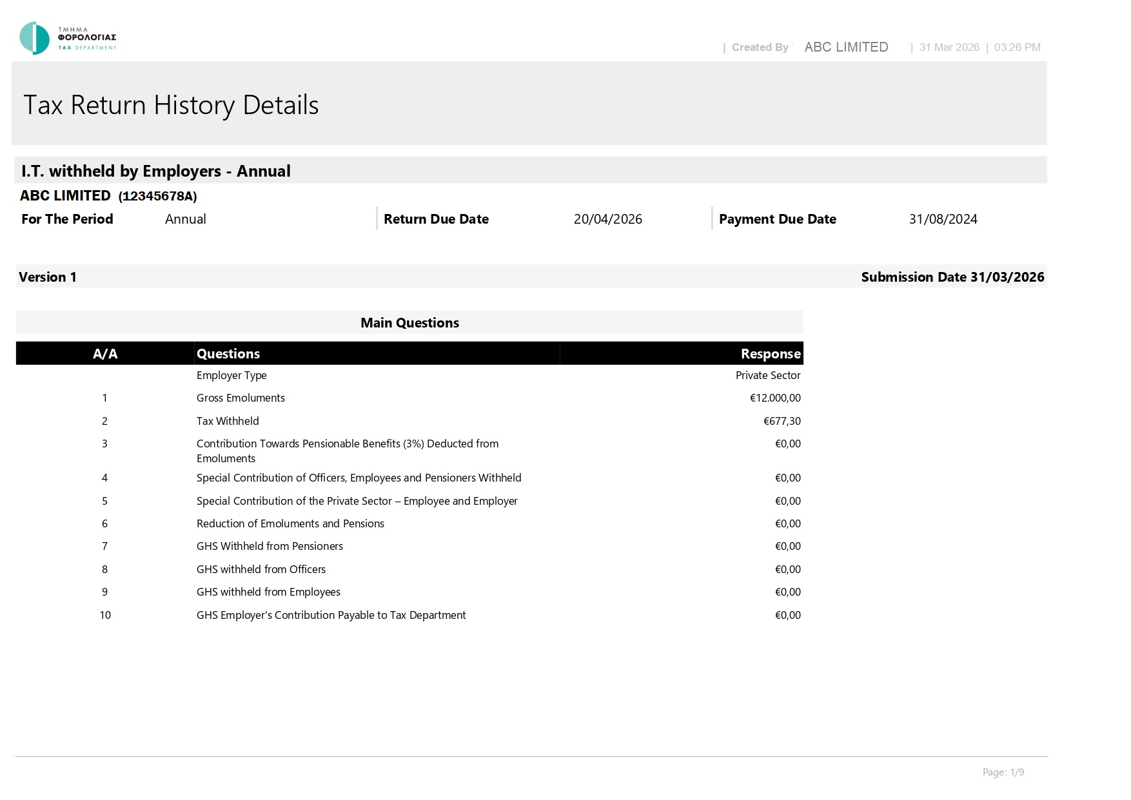This screenshot has height=800, width=1131.
Task: Click the taxpayer ID 12345678A
Action: tap(158, 196)
